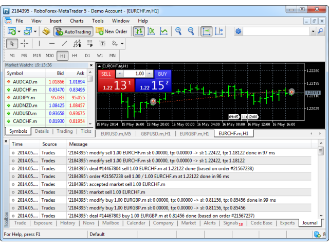Switch chart to bar chart view
The width and height of the screenshot is (329, 247).
pos(139,31)
